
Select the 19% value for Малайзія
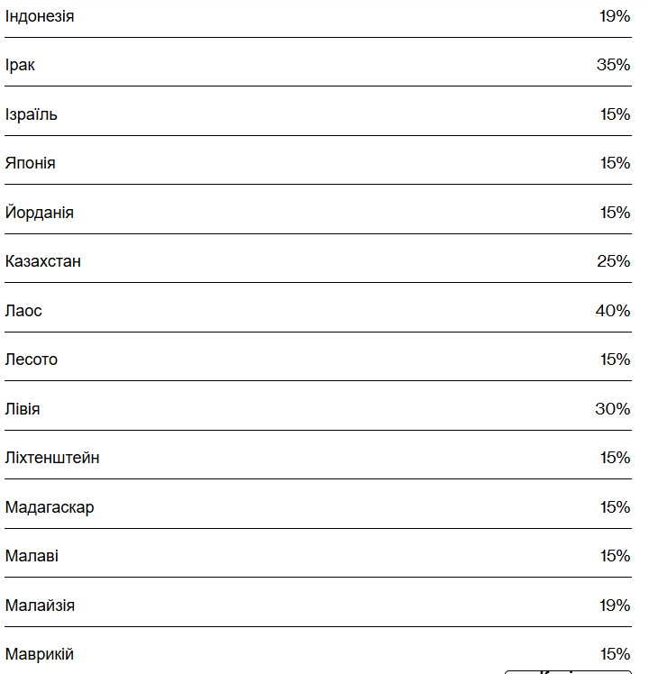(x=615, y=606)
